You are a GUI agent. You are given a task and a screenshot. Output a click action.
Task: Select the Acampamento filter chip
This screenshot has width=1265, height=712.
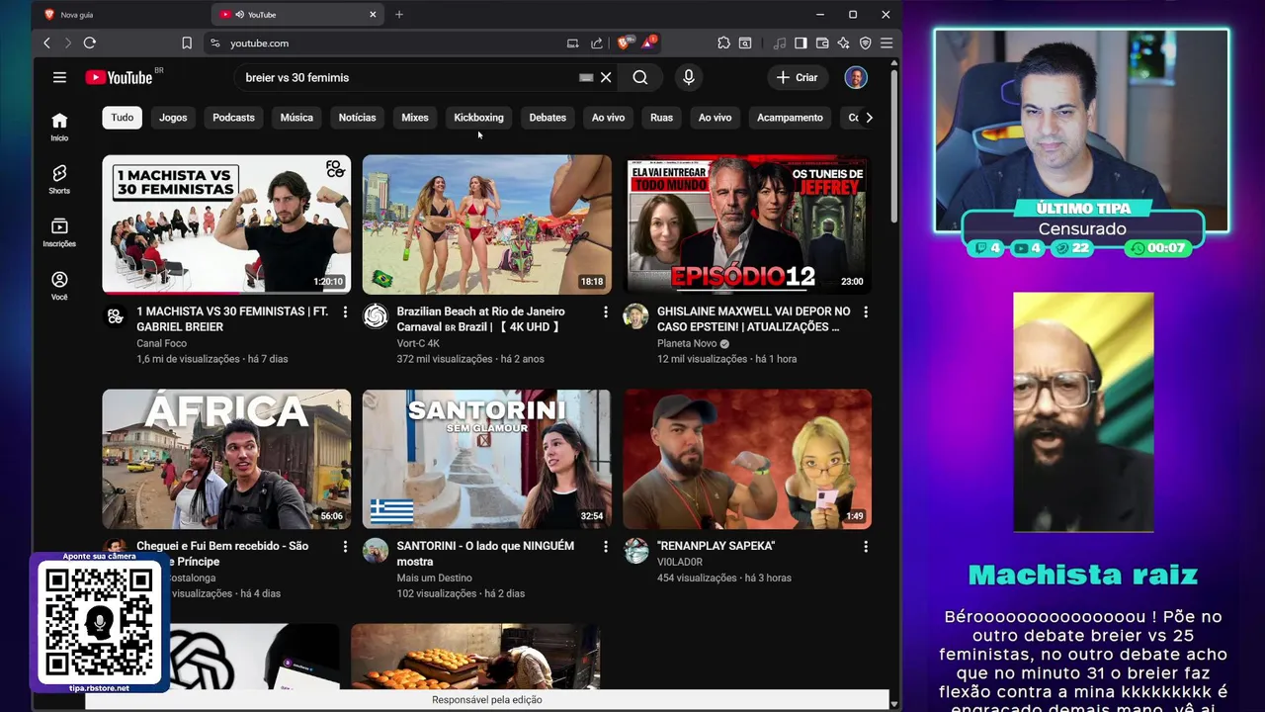(x=790, y=117)
